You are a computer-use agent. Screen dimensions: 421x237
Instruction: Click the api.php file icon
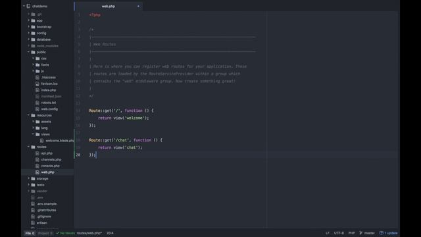click(37, 153)
